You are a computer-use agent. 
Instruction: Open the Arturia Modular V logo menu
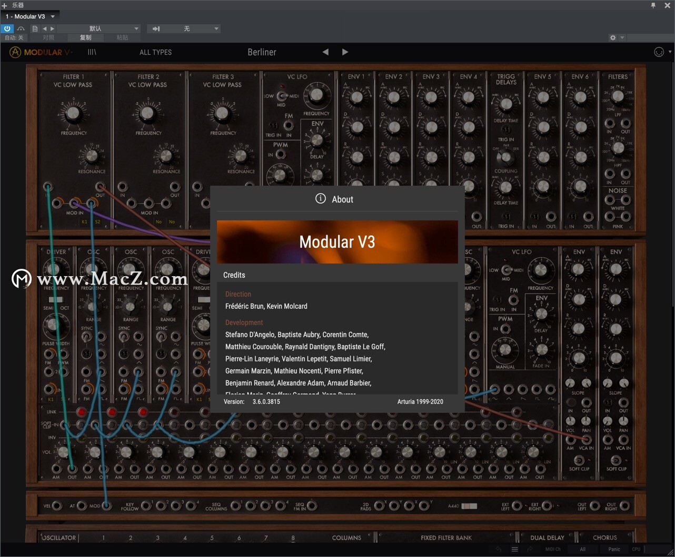(41, 52)
